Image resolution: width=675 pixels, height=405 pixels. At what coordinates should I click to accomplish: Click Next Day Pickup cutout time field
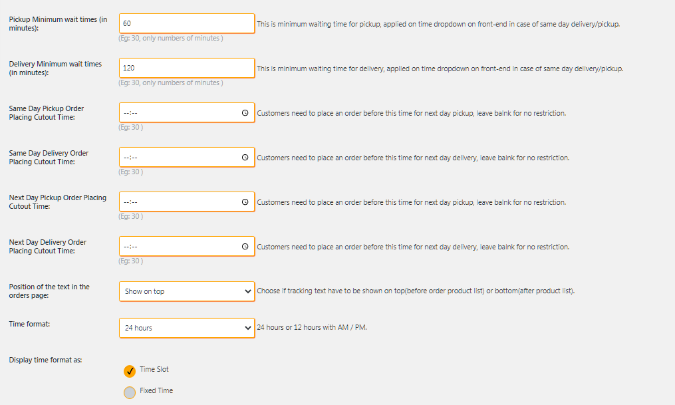pos(187,202)
